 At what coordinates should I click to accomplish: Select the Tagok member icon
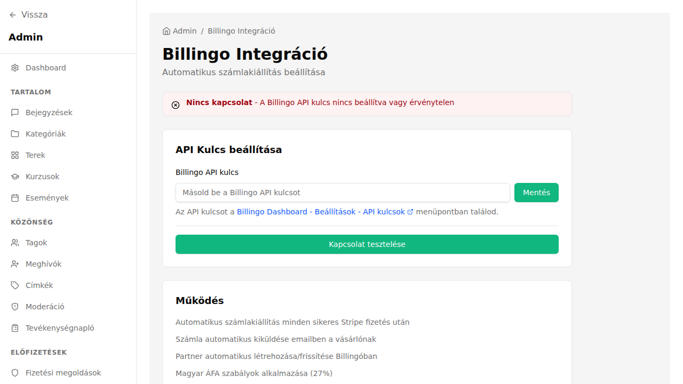point(14,243)
